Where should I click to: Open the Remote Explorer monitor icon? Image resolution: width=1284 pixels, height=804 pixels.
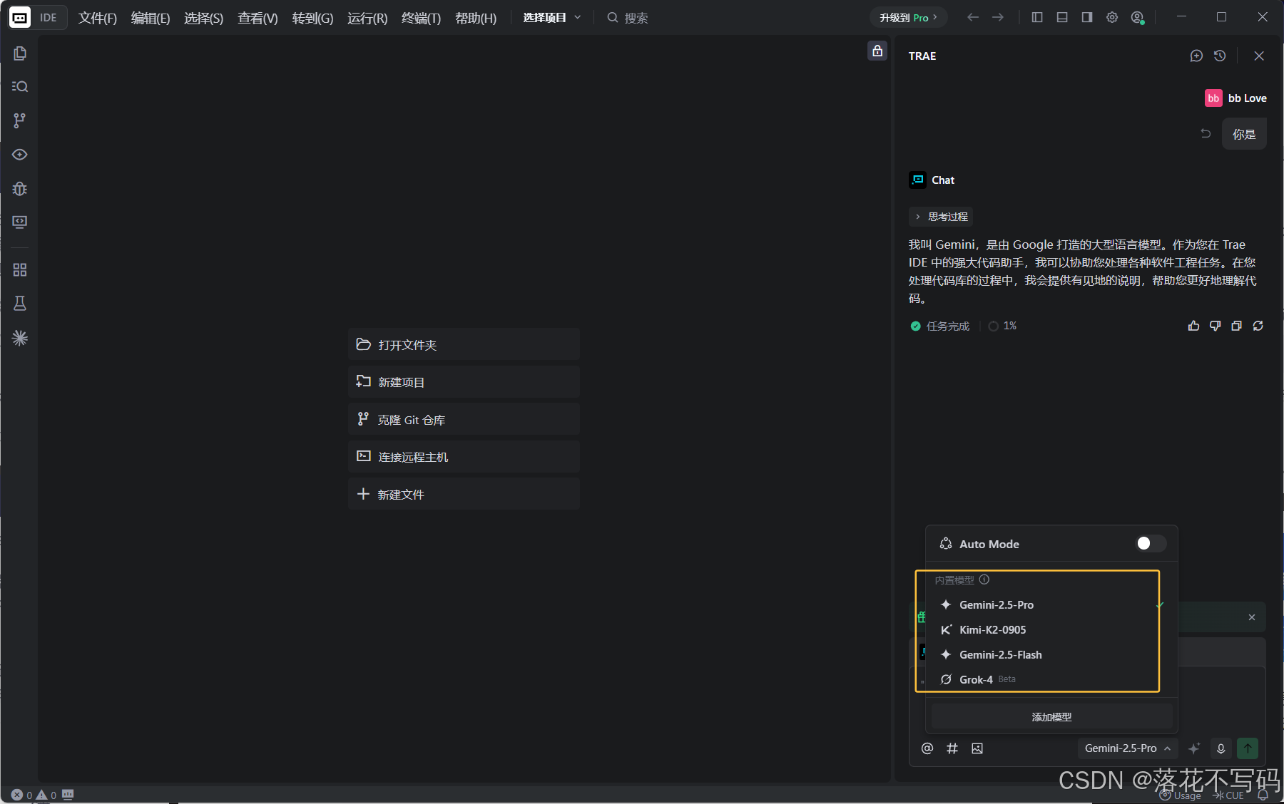[20, 222]
